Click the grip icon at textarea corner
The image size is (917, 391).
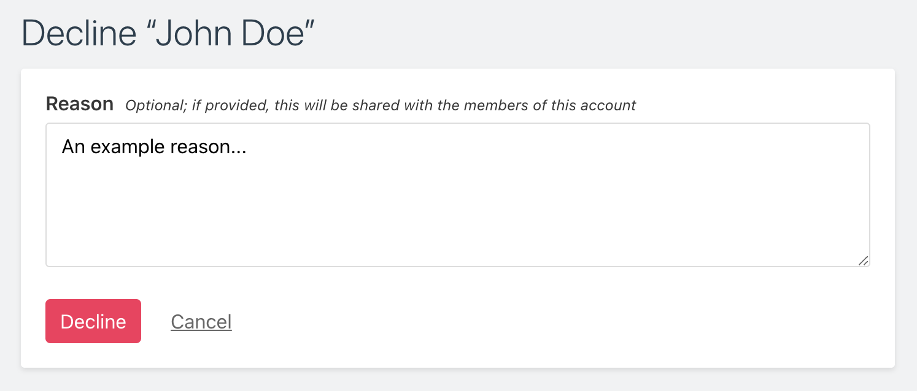click(x=864, y=261)
